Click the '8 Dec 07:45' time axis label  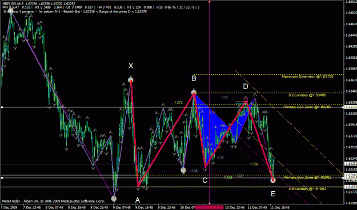(x=55, y=208)
